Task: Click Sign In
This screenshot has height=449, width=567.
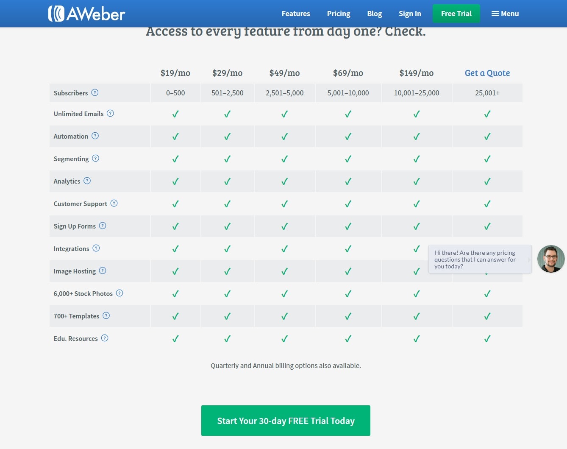Action: tap(410, 14)
